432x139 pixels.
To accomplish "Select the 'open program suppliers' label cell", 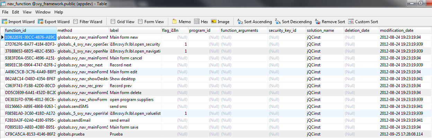I will tap(135, 100).
